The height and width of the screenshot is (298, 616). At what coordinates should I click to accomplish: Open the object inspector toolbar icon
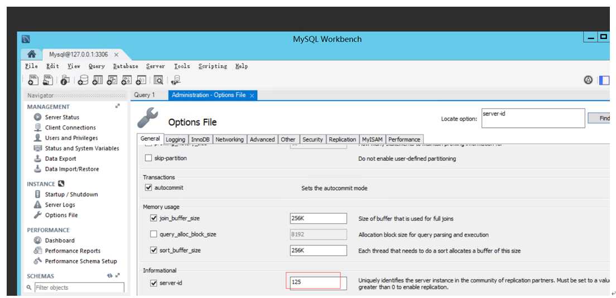[x=65, y=80]
